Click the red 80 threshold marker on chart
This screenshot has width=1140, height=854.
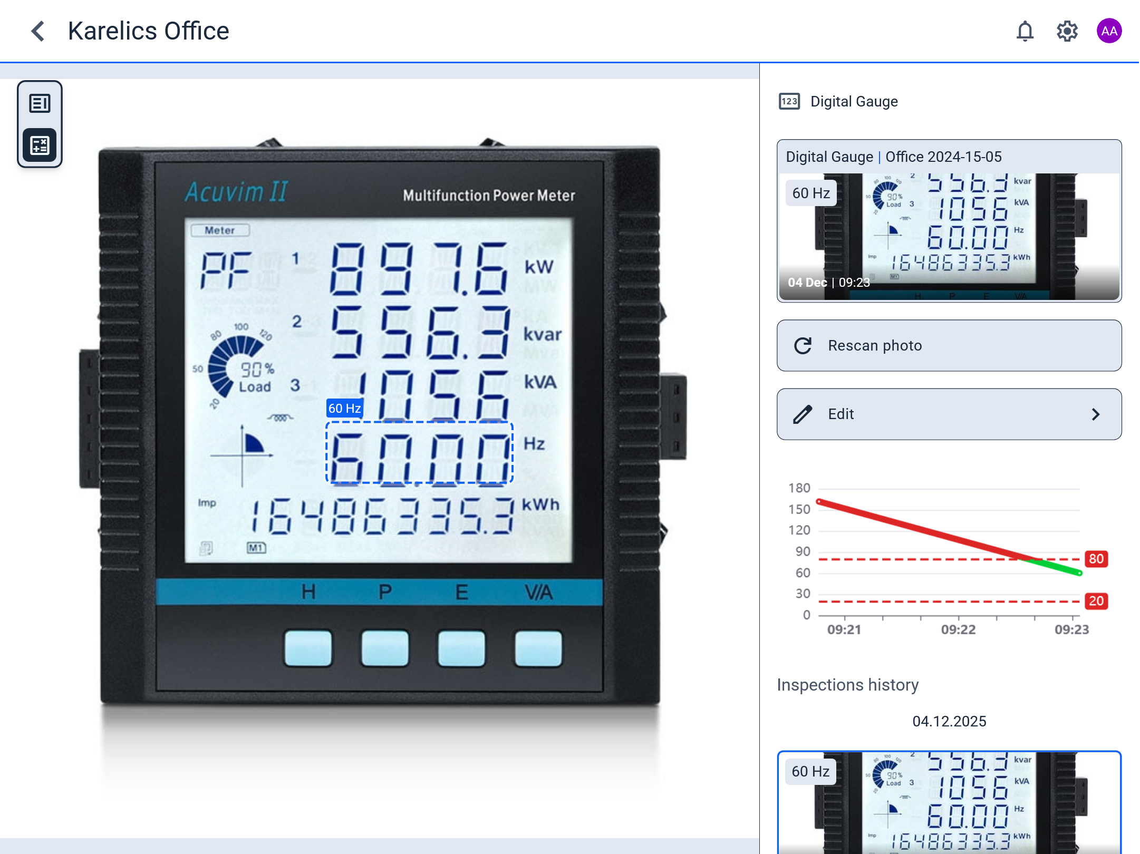(1096, 560)
